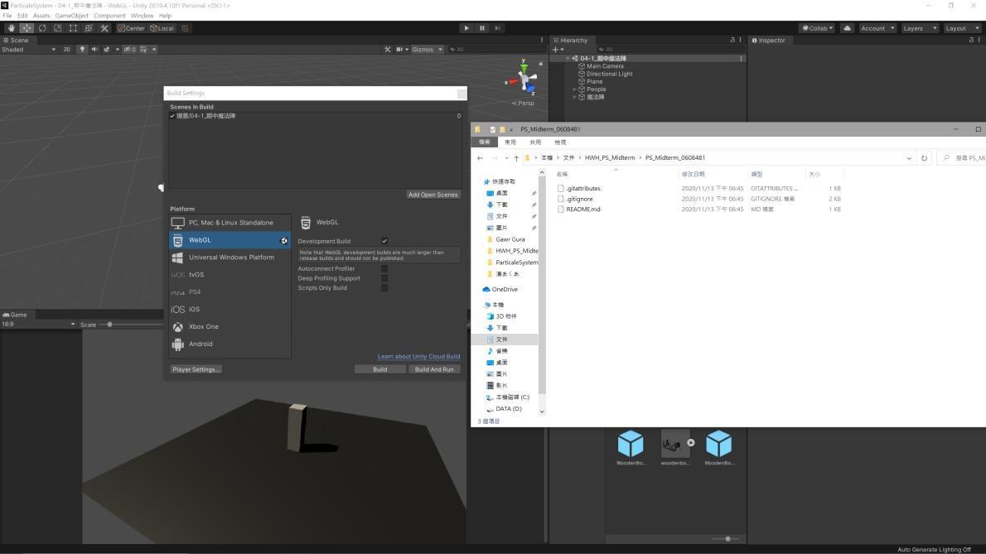Image resolution: width=986 pixels, height=554 pixels.
Task: Open Learn about Unity Cloud Build link
Action: (x=418, y=356)
